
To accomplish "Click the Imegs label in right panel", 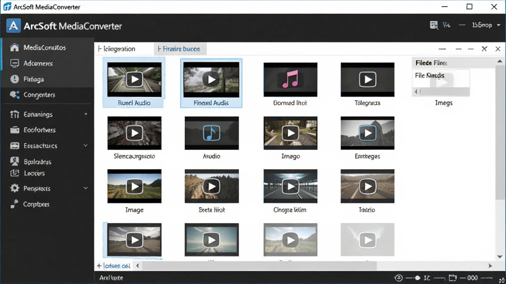I will 444,103.
